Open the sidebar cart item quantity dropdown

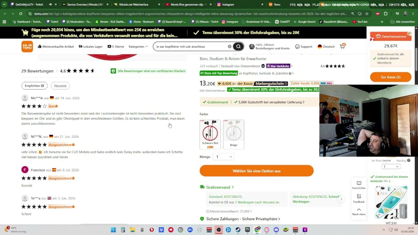coord(391,166)
